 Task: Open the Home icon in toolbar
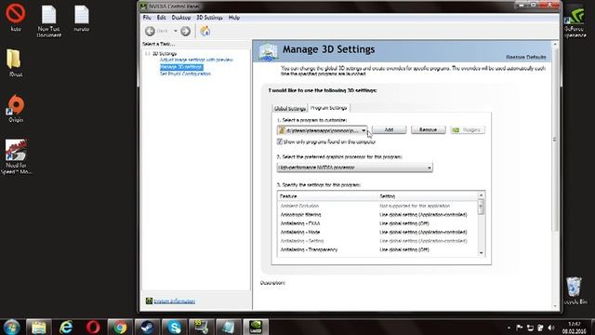tap(205, 31)
